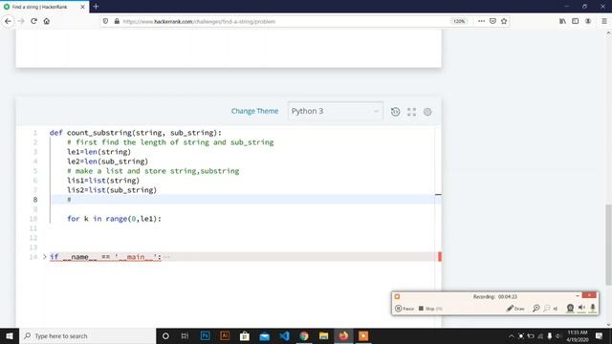Save the page to Pocket
The image size is (612, 344).
coord(492,21)
